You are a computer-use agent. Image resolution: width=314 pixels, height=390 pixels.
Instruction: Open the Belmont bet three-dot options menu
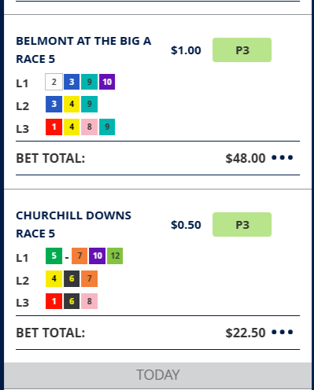coord(283,157)
